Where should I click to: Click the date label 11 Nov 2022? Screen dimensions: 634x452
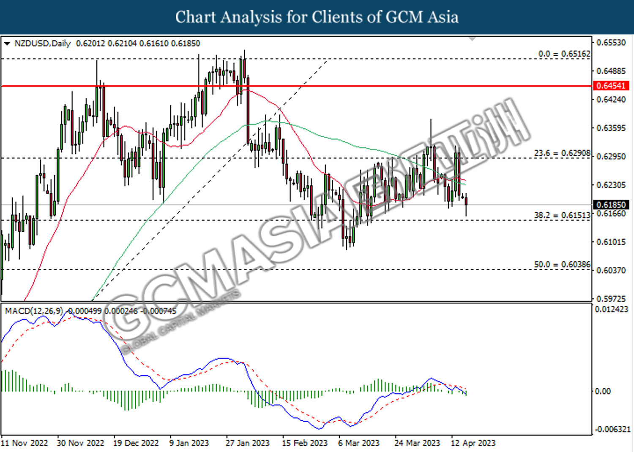pos(25,443)
